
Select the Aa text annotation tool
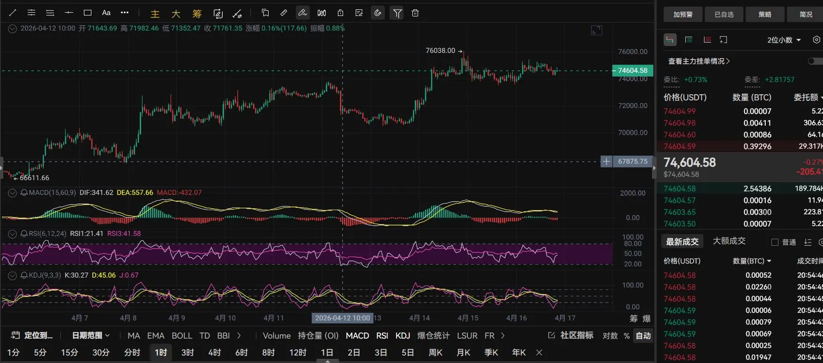[x=106, y=13]
